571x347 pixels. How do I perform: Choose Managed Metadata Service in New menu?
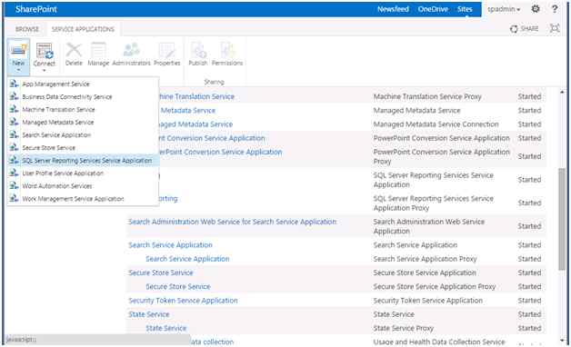tap(58, 123)
